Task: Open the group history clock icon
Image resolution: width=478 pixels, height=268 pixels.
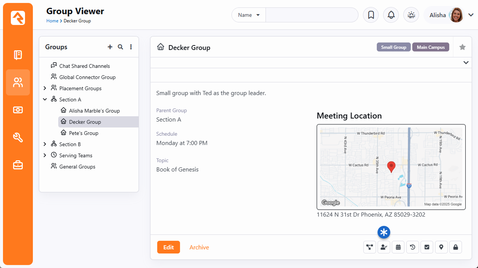Action: 412,247
